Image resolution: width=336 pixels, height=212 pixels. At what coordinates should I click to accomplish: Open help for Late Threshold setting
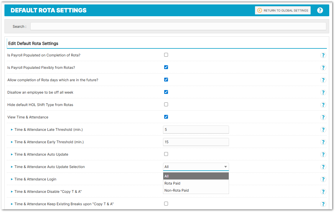[323, 130]
